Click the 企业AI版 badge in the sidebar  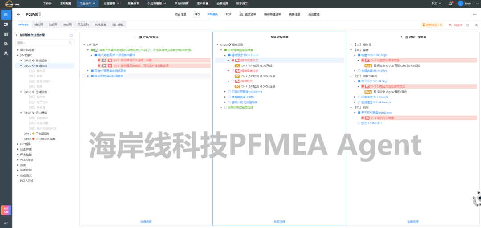[6, 211]
